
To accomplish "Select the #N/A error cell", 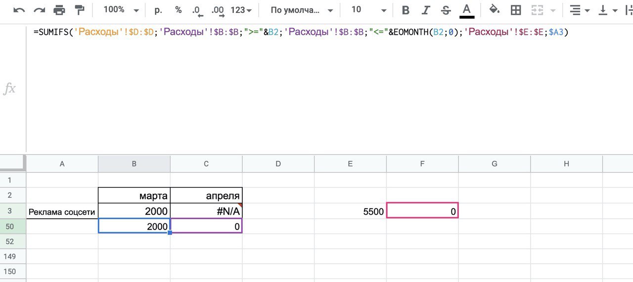I will click(x=206, y=211).
